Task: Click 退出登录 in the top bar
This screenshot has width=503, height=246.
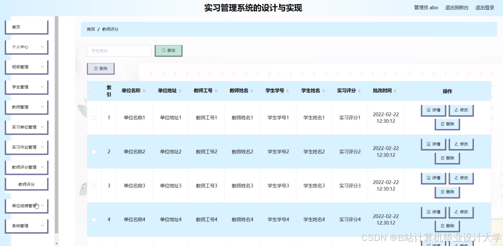Action: (x=485, y=8)
